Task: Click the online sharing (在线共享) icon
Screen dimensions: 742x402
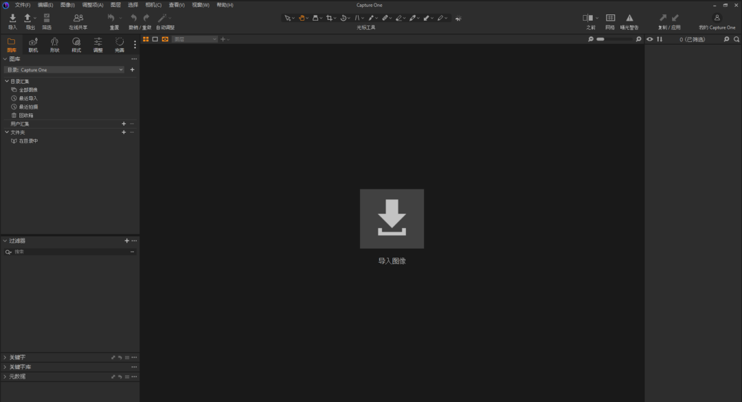Action: pos(78,18)
